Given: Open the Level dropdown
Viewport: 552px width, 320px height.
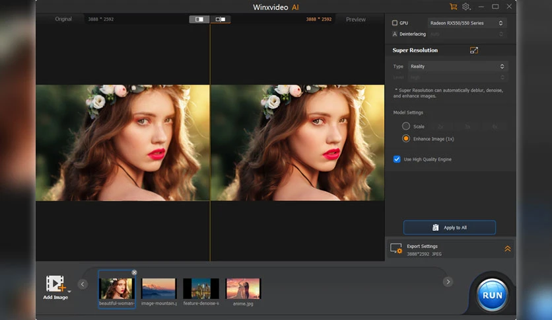Looking at the screenshot, I should tap(458, 77).
